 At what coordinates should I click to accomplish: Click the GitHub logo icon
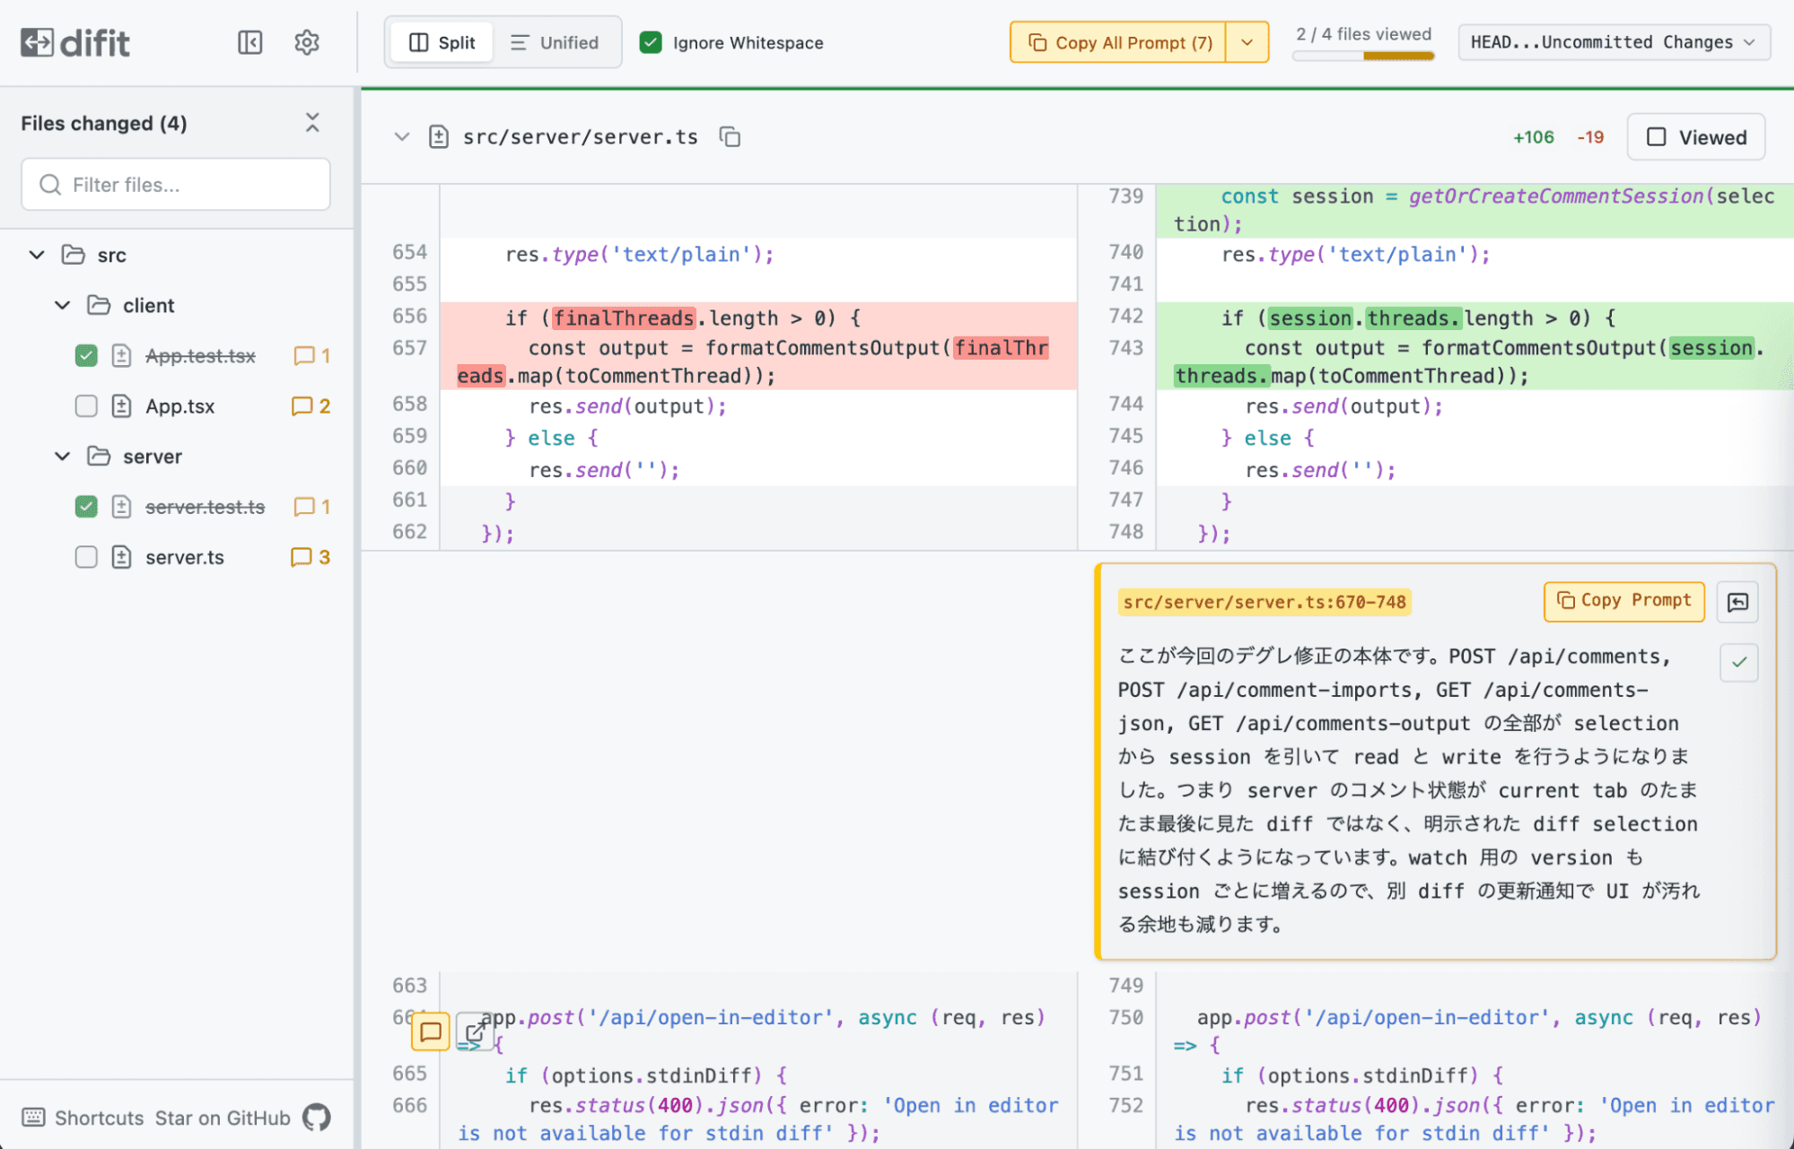tap(316, 1118)
